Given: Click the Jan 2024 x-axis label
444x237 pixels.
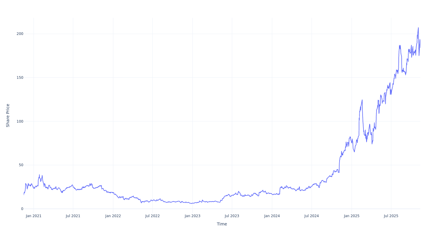Looking at the screenshot, I should tap(272, 216).
